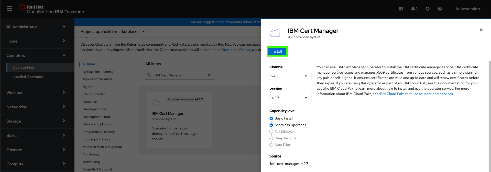Select the Deep Insights capability level
491x172 pixels.
(271, 138)
